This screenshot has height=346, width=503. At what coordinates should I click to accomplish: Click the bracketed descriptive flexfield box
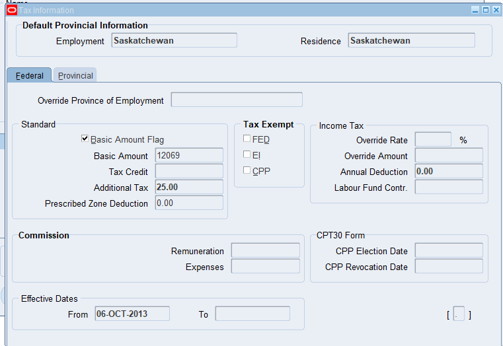(459, 314)
